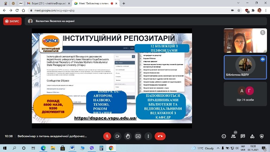Open the three-dot more options menu
This screenshot has height=152, width=270.
pos(148,136)
